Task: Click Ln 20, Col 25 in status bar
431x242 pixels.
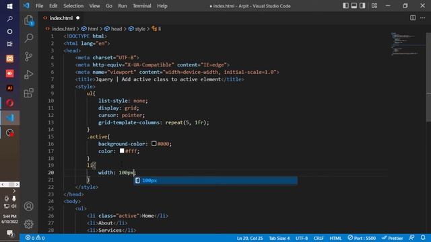Action: pos(250,238)
